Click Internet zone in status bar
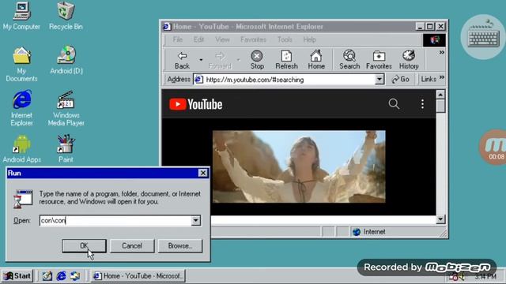Viewport: 506px width, 284px height. click(369, 231)
